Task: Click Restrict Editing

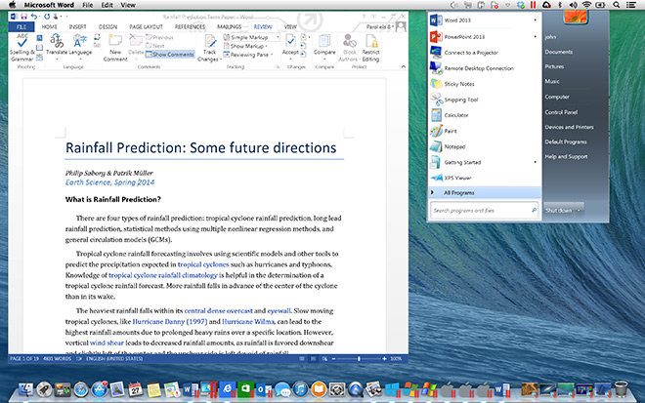Action: [x=370, y=48]
